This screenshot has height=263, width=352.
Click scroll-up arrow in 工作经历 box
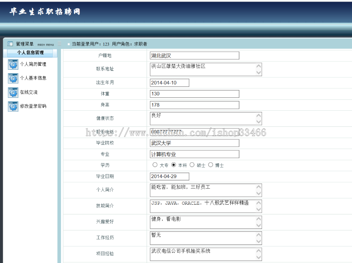259,235
